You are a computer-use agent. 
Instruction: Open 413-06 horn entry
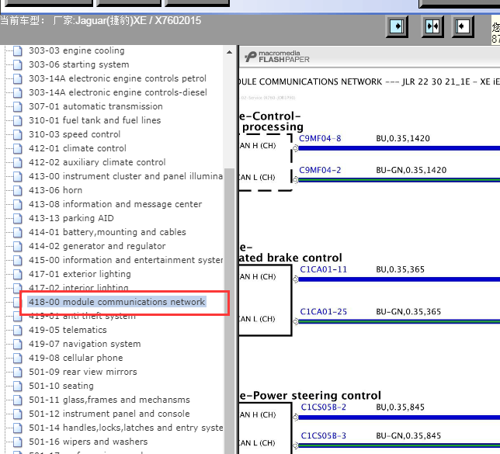tap(55, 190)
